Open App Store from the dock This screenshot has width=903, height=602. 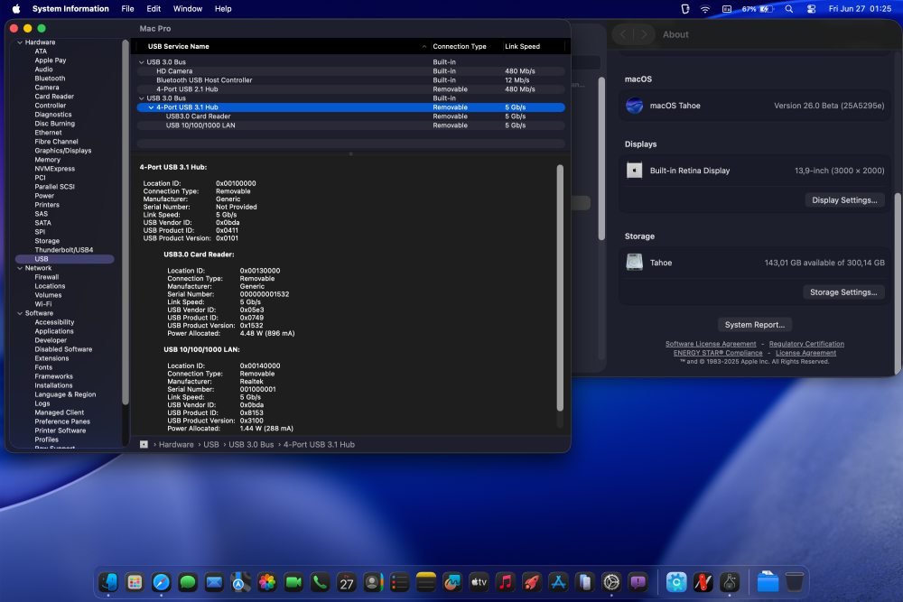559,582
